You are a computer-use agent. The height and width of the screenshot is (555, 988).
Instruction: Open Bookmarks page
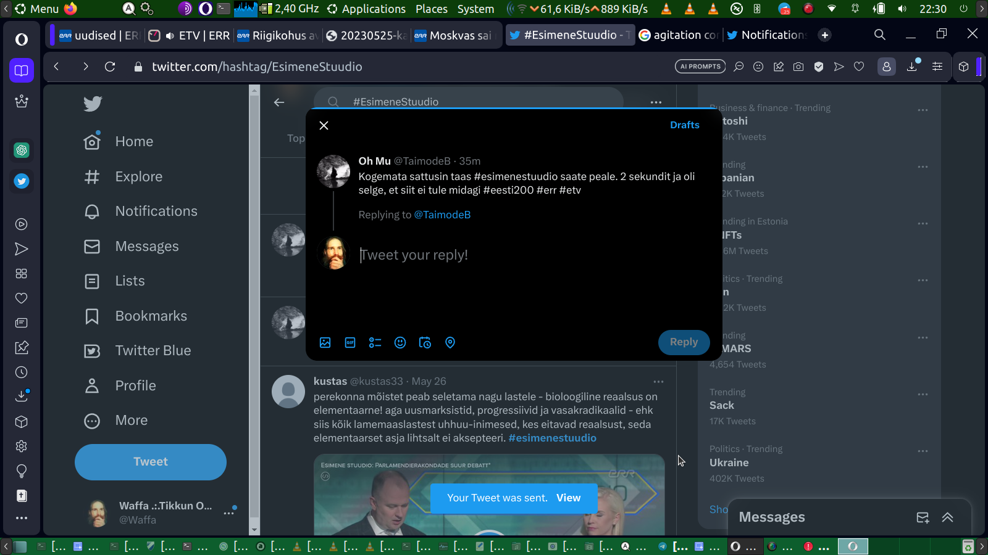pyautogui.click(x=136, y=316)
